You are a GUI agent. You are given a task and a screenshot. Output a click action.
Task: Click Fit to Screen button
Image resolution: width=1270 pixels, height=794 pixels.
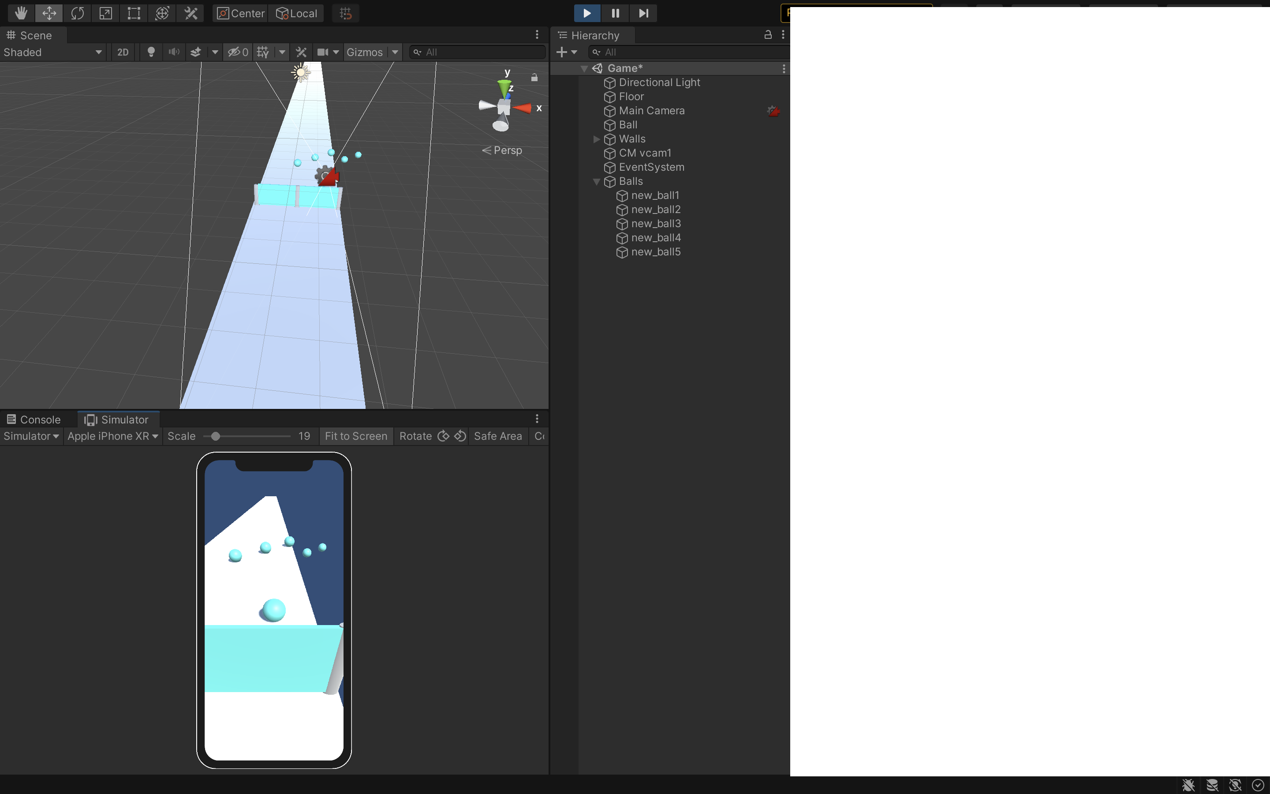pyautogui.click(x=356, y=436)
